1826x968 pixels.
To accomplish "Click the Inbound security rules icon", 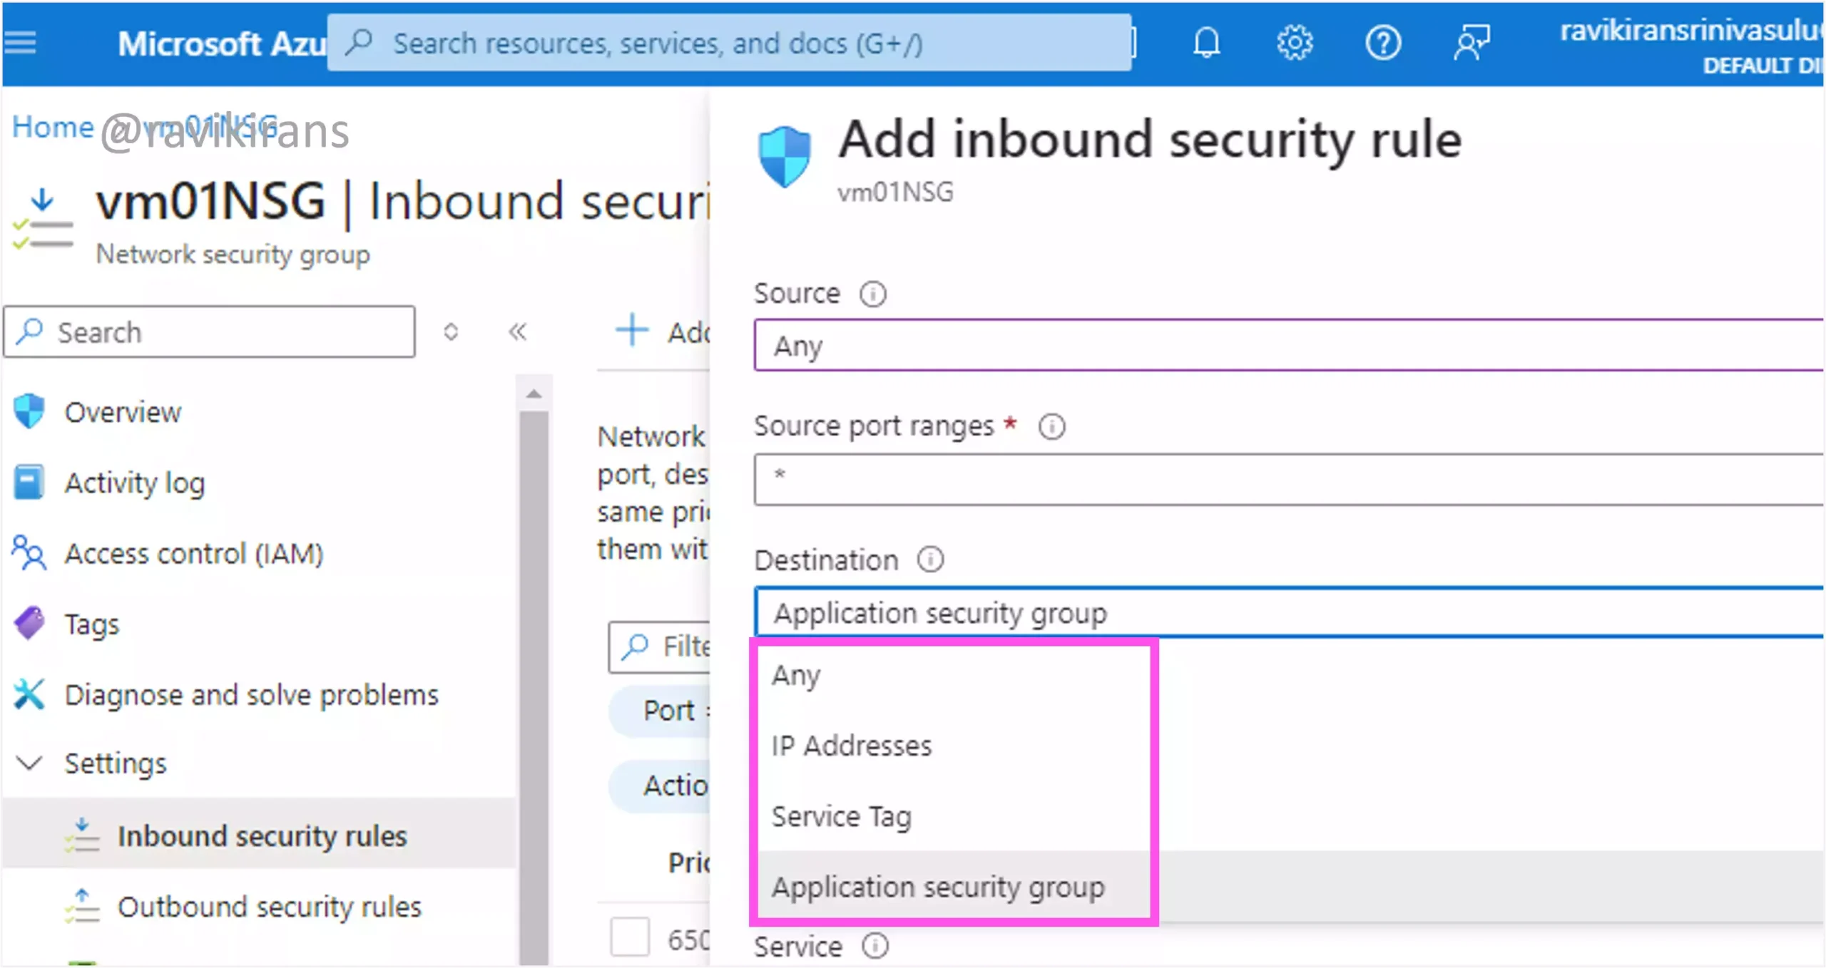I will tap(82, 835).
